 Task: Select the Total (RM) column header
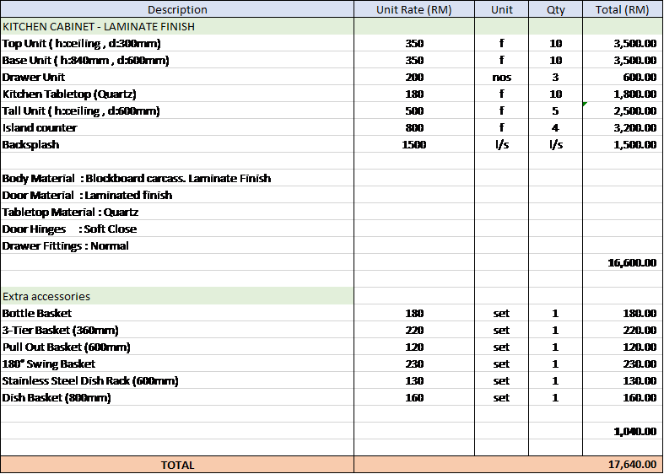tap(622, 9)
